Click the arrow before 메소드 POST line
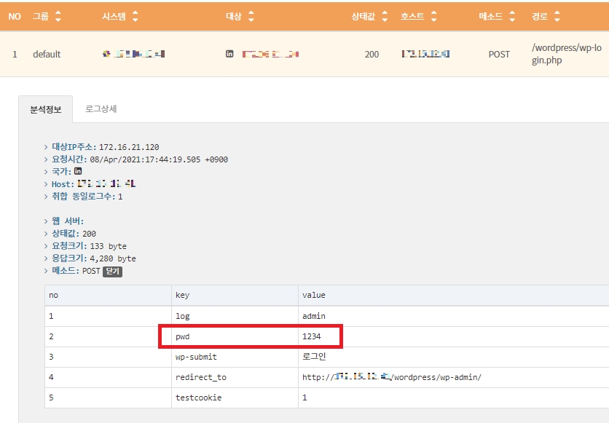This screenshot has width=609, height=423. 46,271
